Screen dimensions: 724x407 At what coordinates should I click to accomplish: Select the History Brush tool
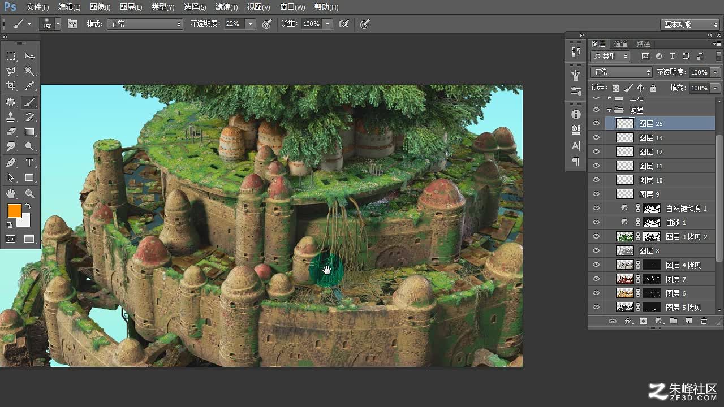pyautogui.click(x=29, y=117)
